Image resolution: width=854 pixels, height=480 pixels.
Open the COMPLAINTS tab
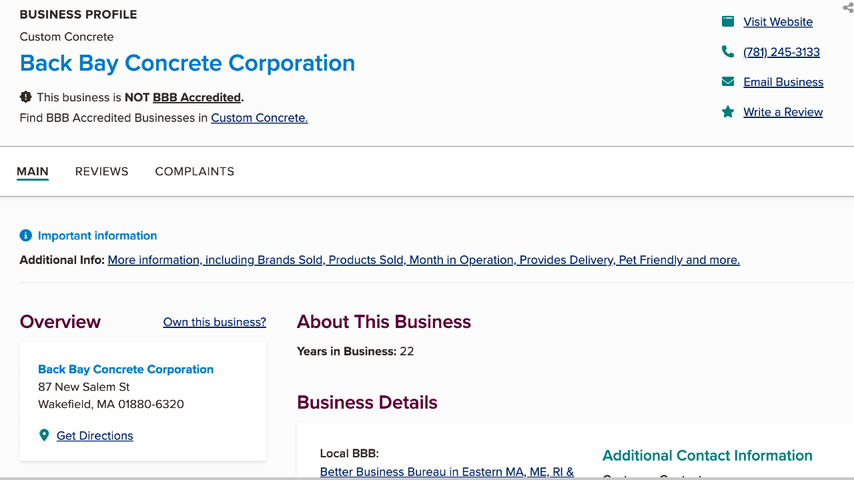point(195,171)
